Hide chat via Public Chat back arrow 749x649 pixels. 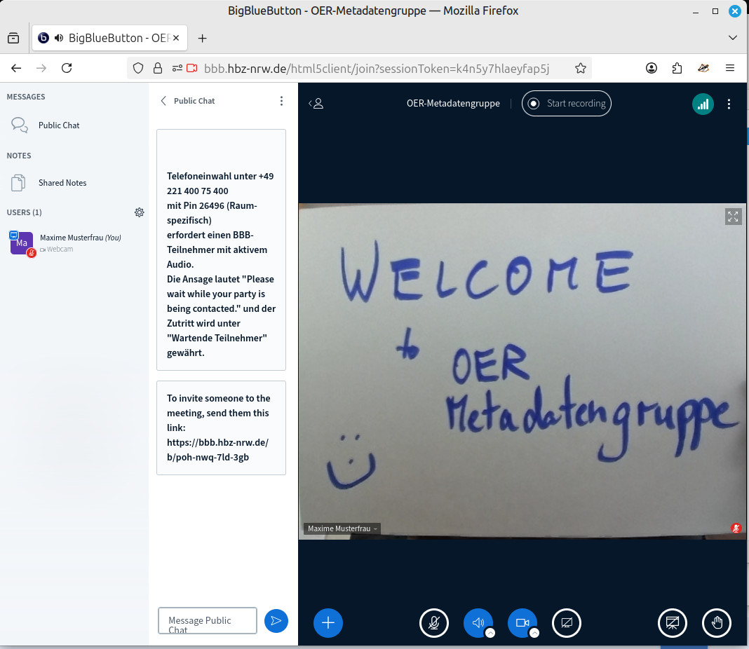tap(164, 101)
